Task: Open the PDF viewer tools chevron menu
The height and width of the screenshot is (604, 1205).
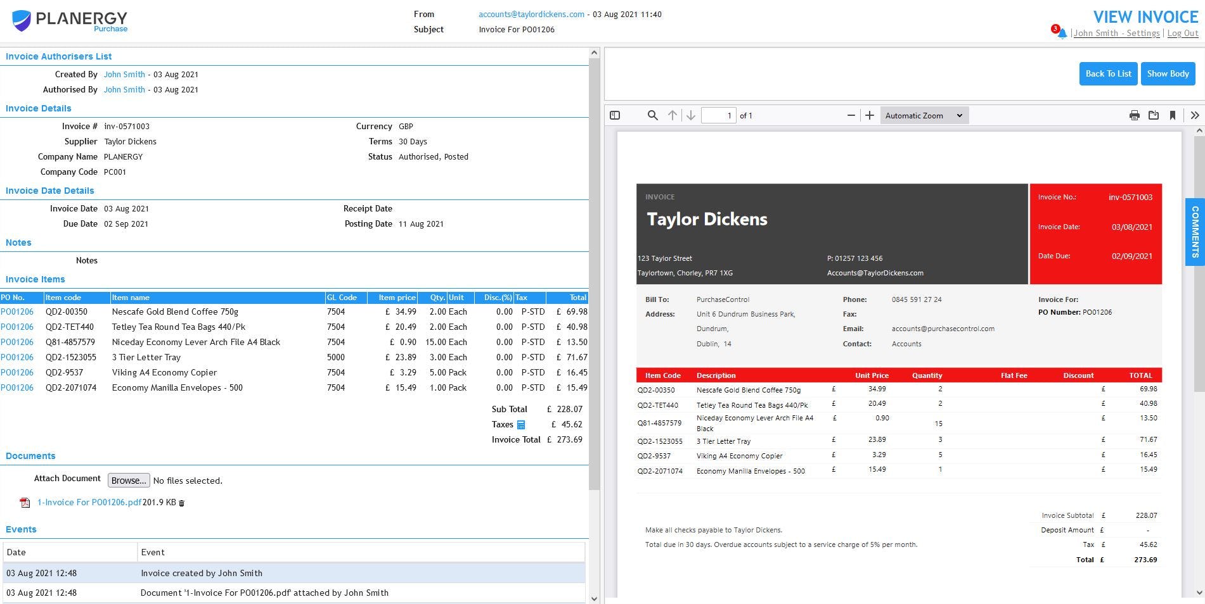Action: click(x=1195, y=115)
